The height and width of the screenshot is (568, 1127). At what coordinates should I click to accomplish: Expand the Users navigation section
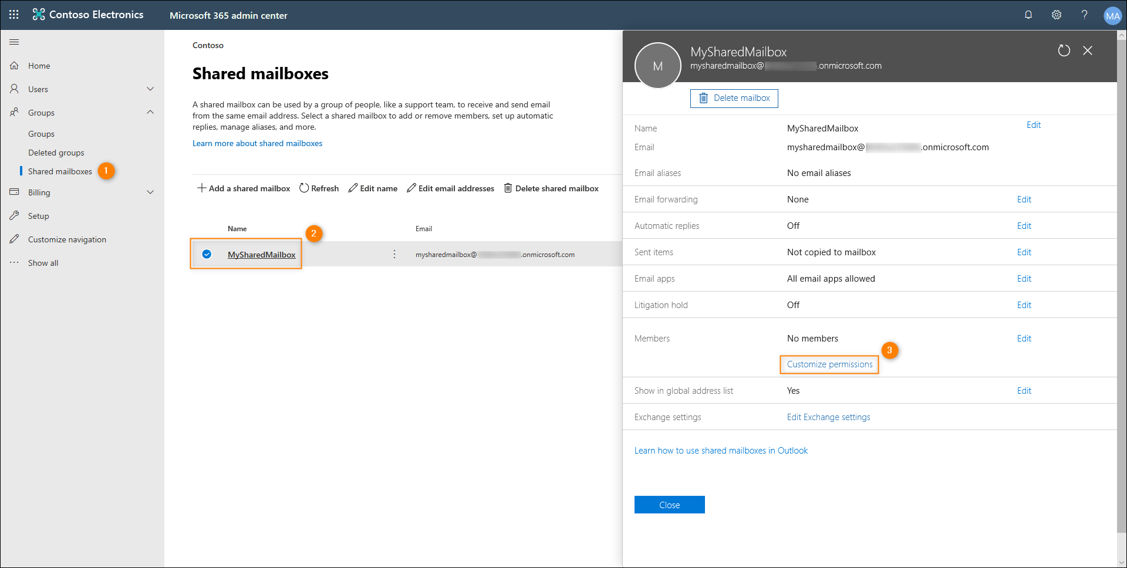[150, 89]
